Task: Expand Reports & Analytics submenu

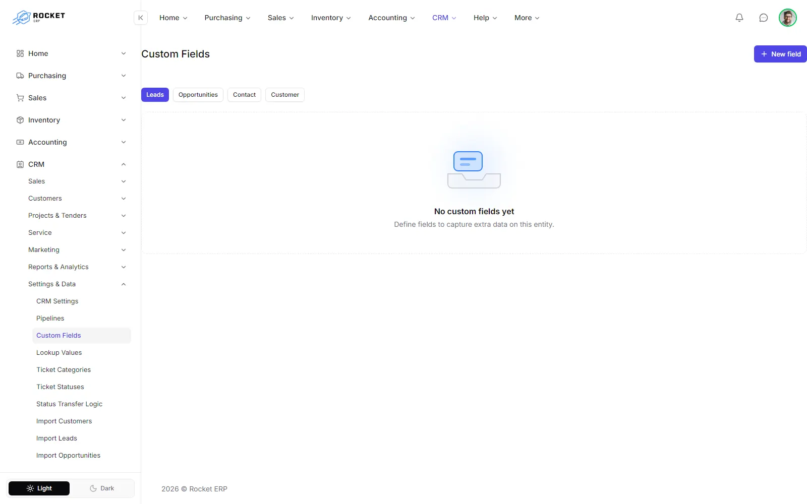Action: [x=77, y=267]
